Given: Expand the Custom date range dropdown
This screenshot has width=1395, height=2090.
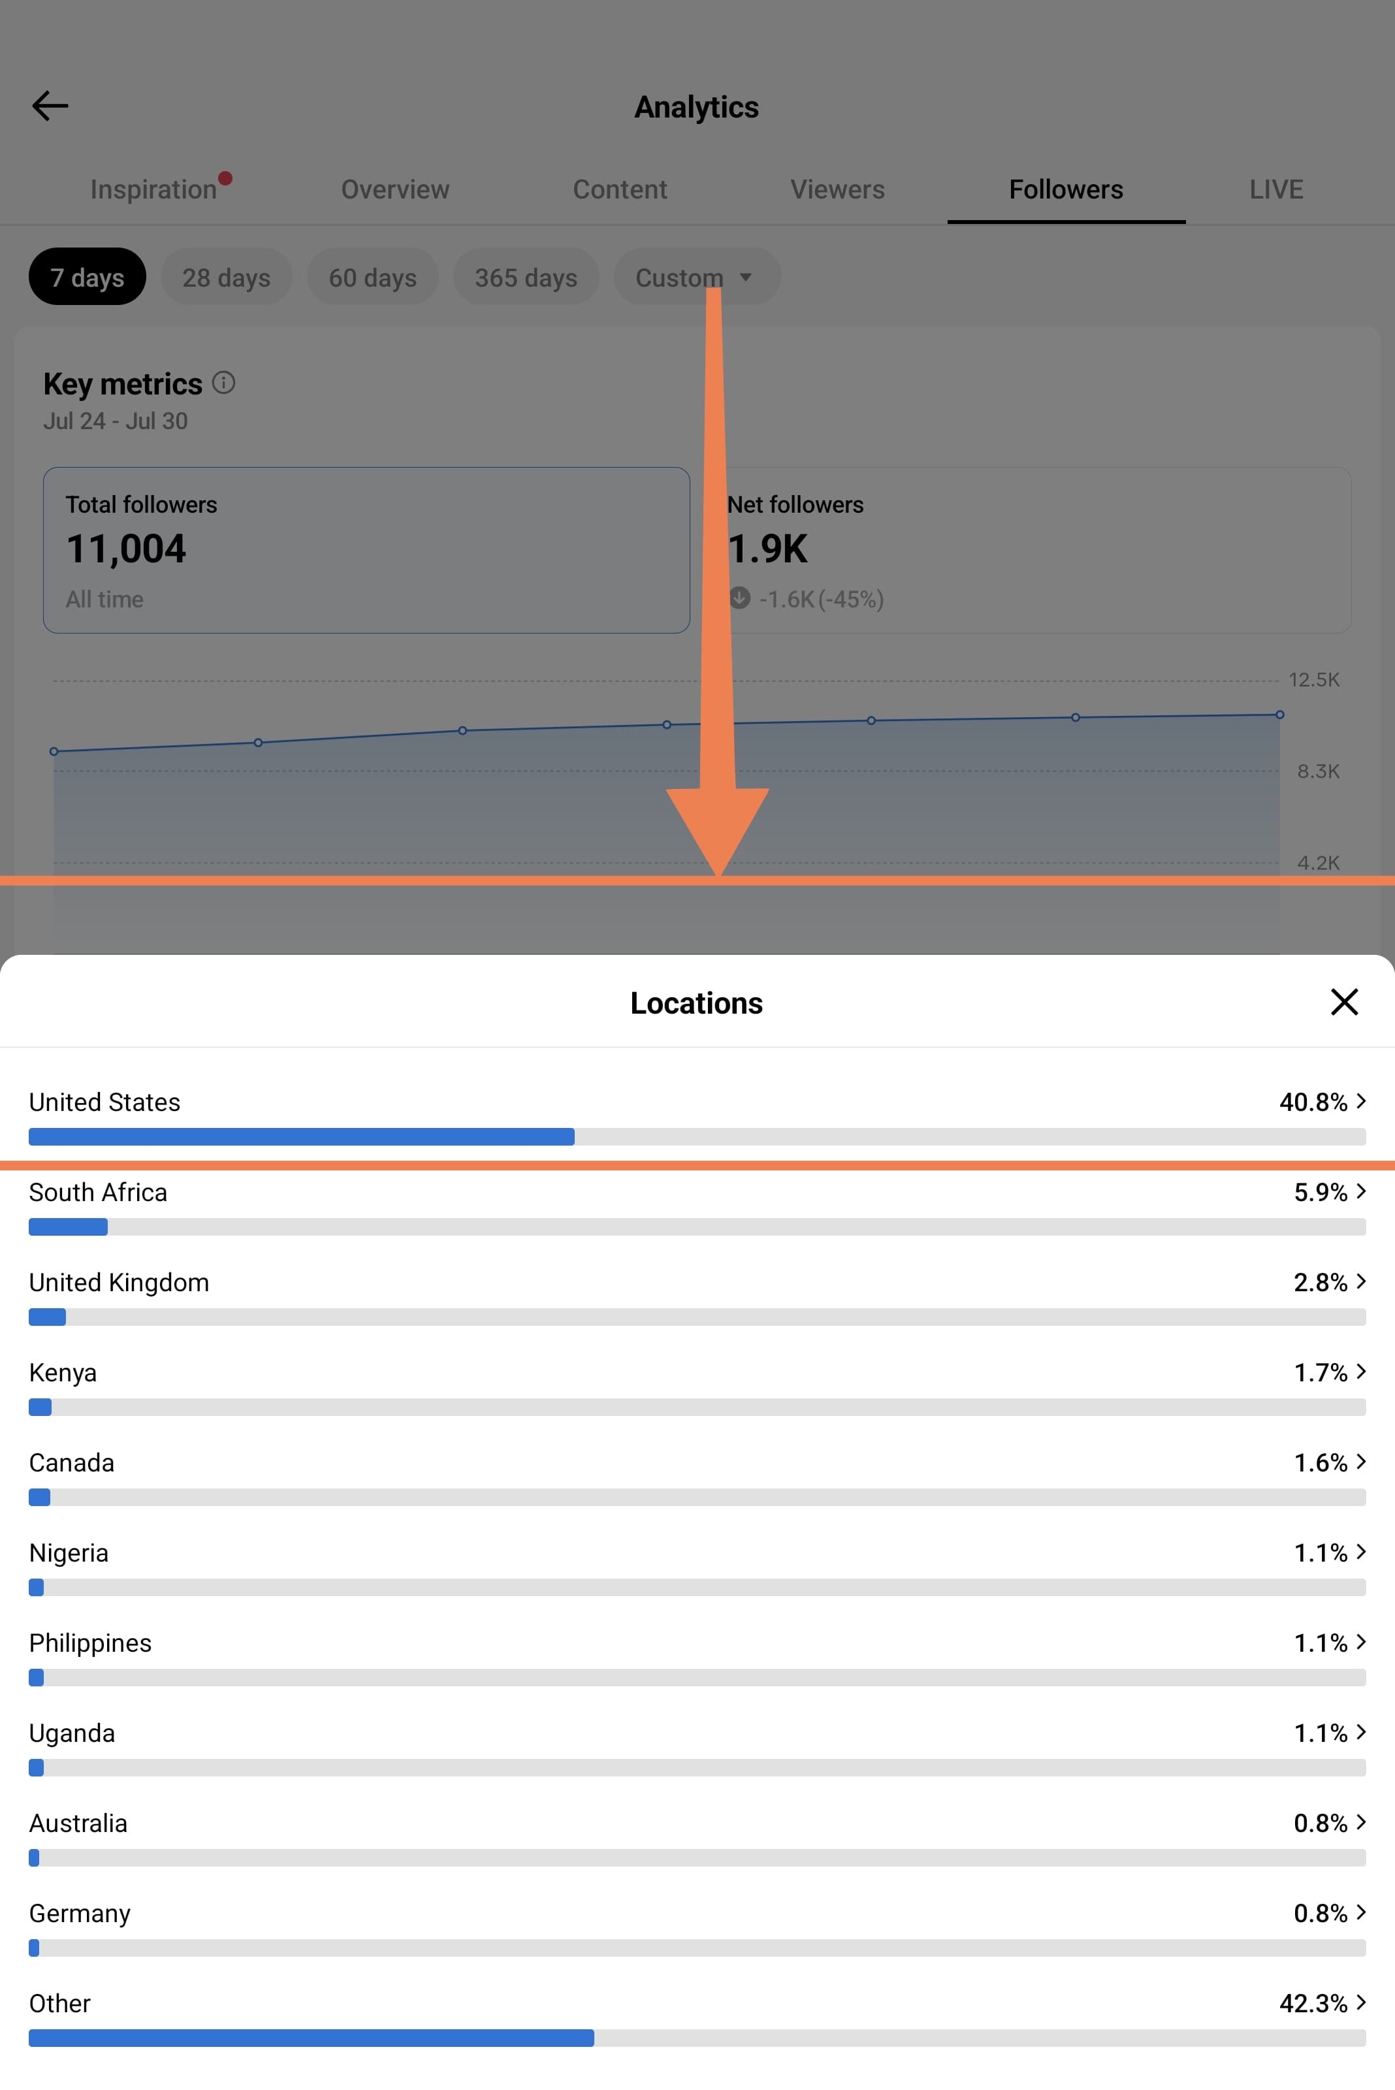Looking at the screenshot, I should pos(697,277).
